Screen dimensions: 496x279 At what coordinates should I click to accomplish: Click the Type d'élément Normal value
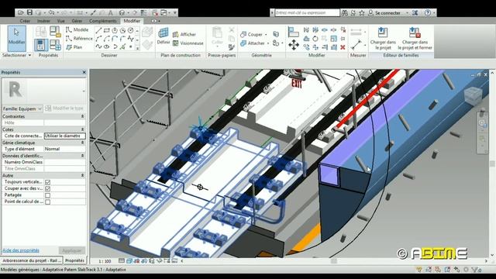pos(65,149)
